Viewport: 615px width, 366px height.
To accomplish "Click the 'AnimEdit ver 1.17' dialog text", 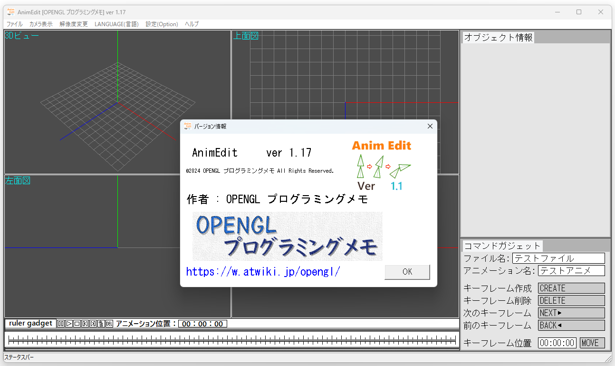I will (x=252, y=153).
